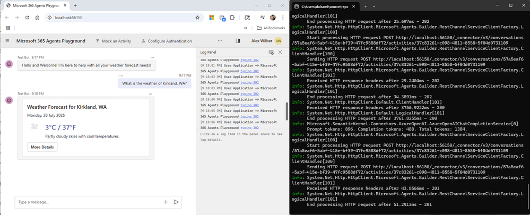
Task: Expand the bookmarks overflow chevron
Action: coord(246,28)
